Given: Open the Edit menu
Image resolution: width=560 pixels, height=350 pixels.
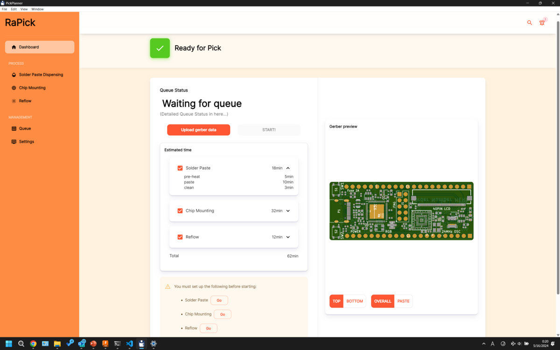Looking at the screenshot, I should click(x=14, y=9).
